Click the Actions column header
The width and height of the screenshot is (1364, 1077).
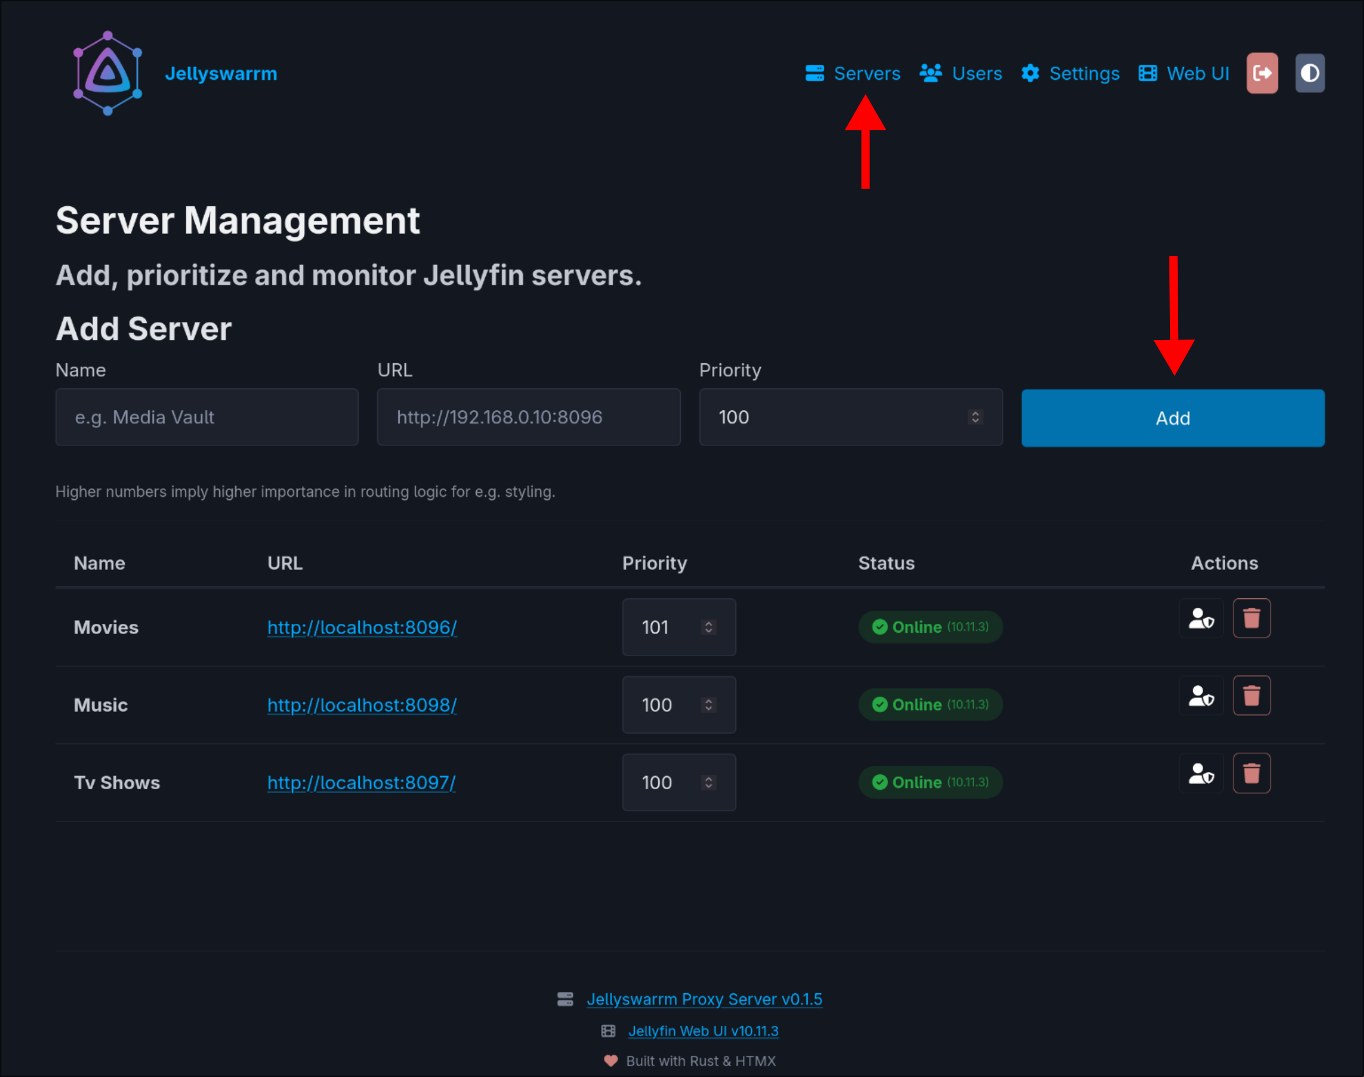[1224, 563]
